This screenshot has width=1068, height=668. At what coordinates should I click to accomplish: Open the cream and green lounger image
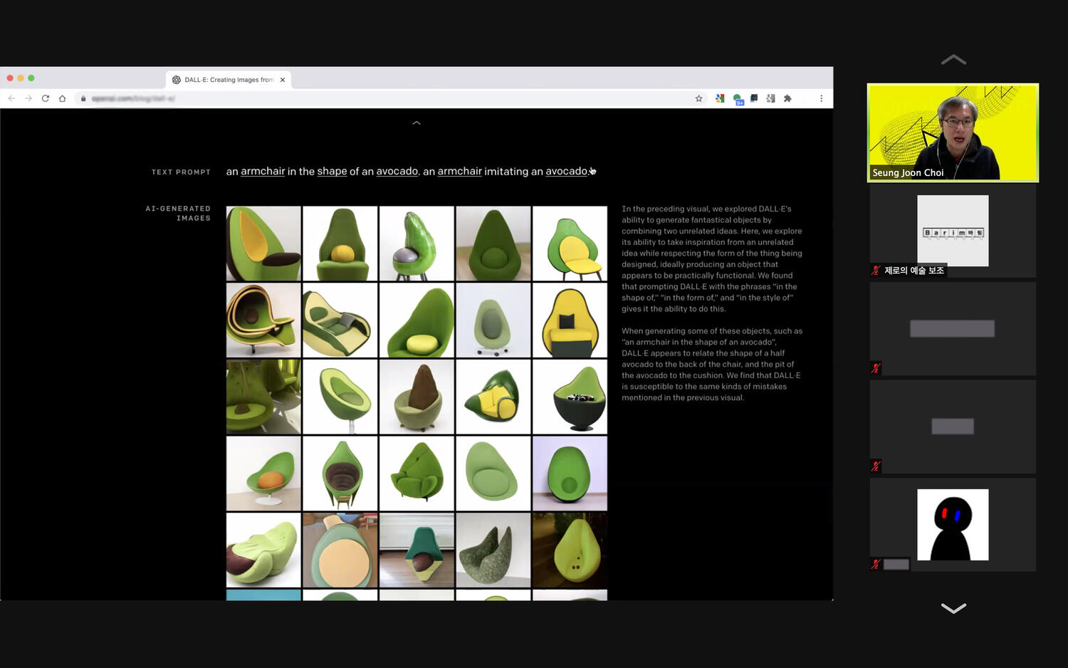coord(340,320)
